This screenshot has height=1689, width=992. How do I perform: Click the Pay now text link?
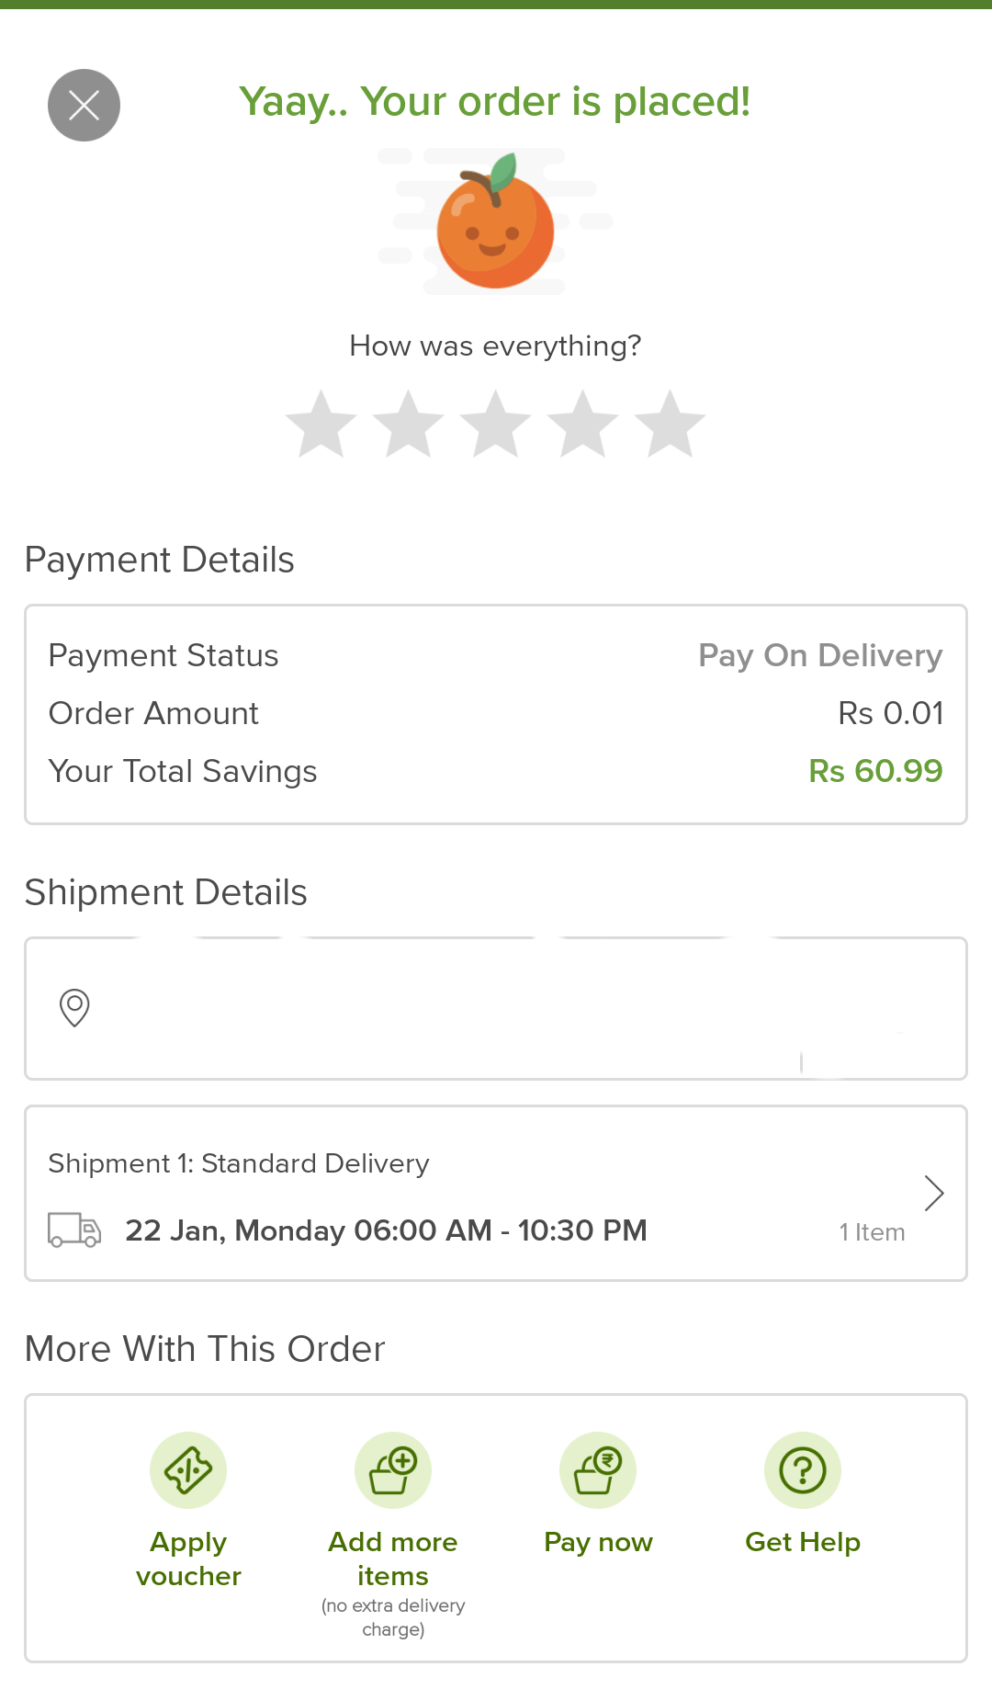point(598,1542)
